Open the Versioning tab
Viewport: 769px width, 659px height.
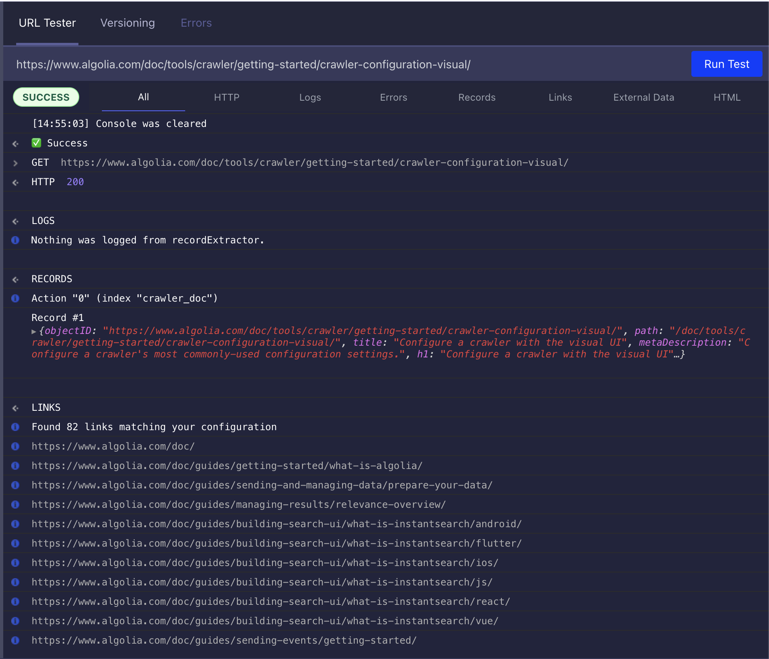coord(127,23)
